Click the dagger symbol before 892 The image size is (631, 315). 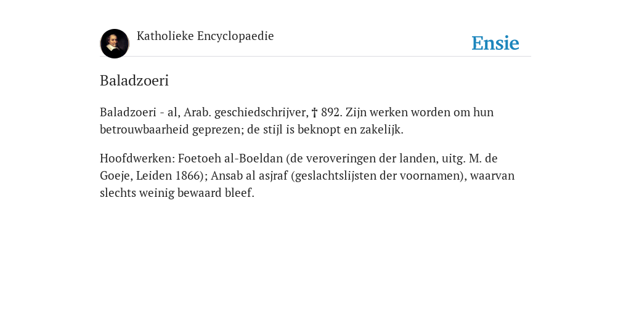coord(315,113)
